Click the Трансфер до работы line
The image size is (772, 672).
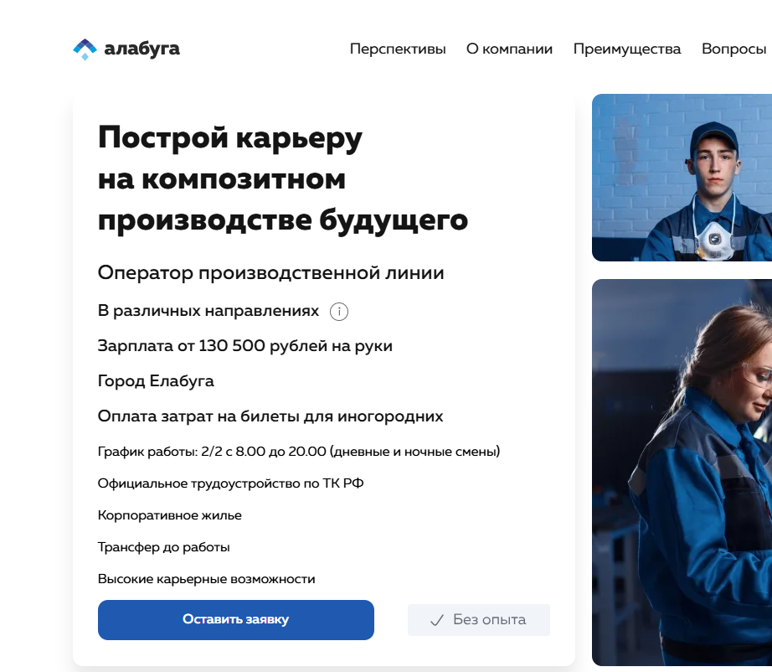click(x=164, y=547)
